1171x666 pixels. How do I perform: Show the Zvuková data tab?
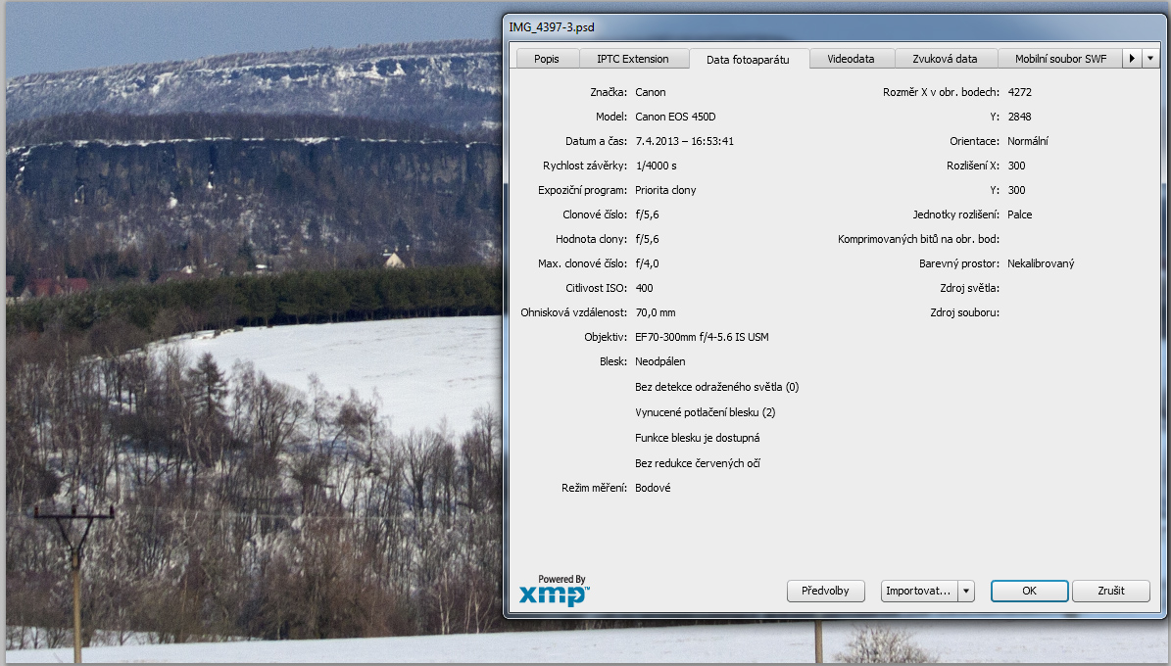tap(945, 59)
